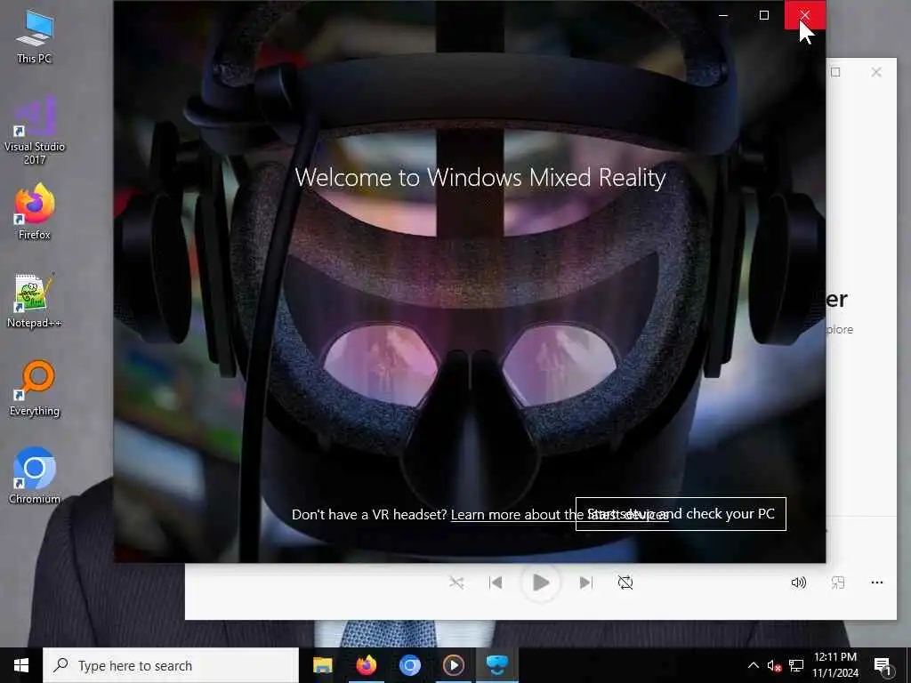Launch Firefox from the desktop shortcut
911x683 pixels.
pos(35,212)
